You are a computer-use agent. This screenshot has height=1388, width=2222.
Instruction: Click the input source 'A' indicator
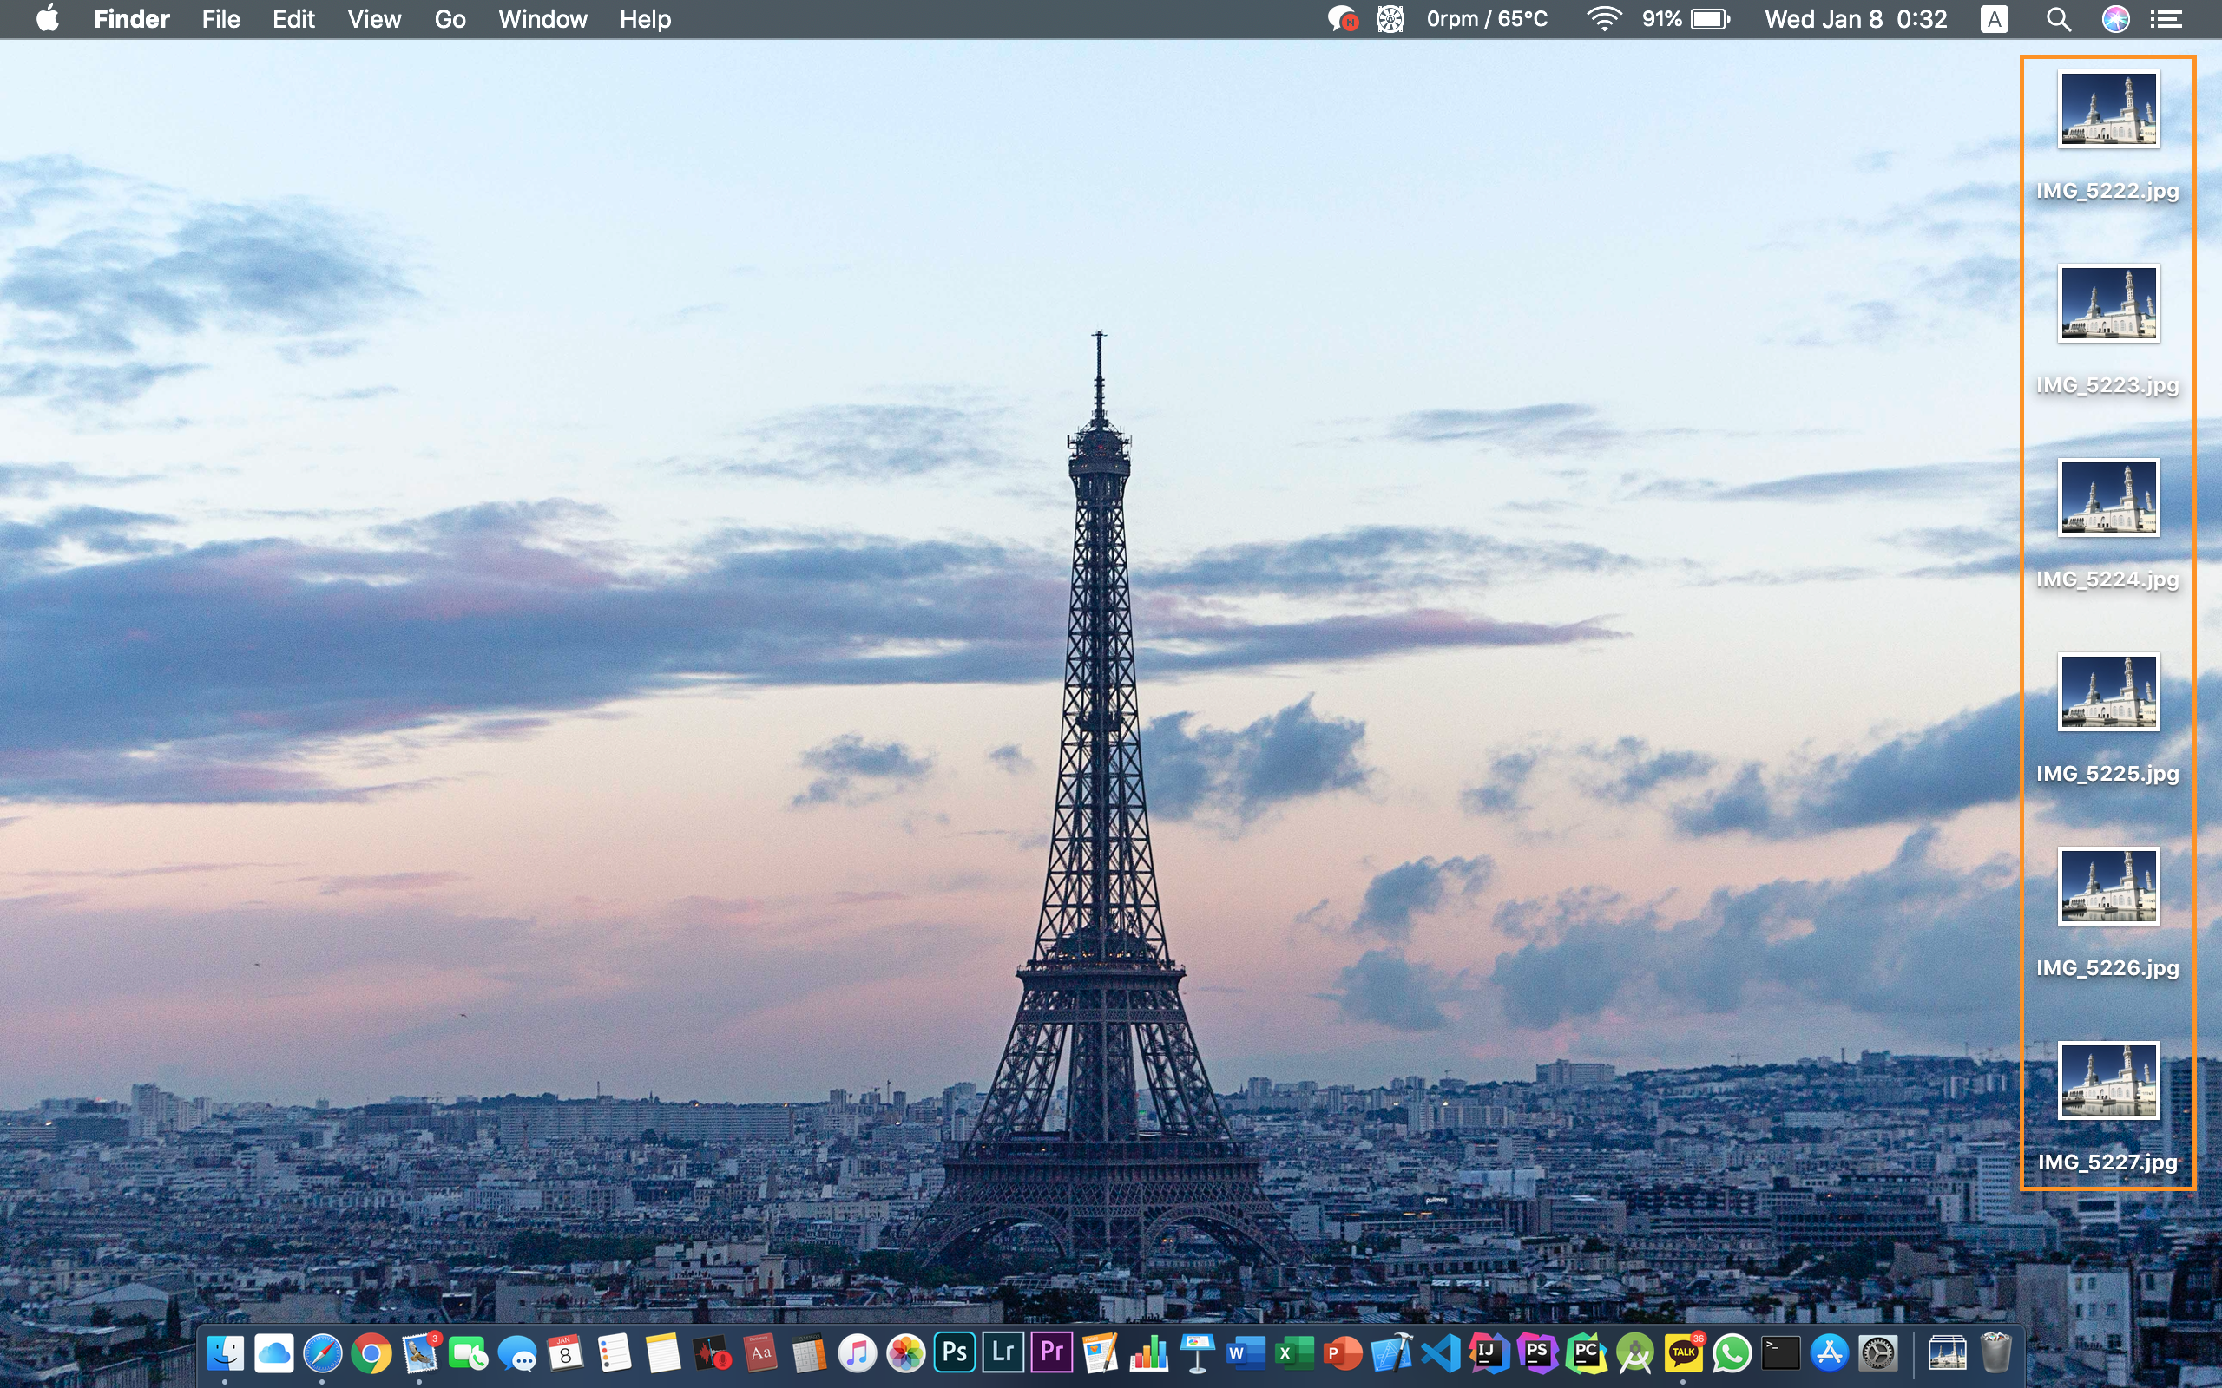coord(1994,19)
